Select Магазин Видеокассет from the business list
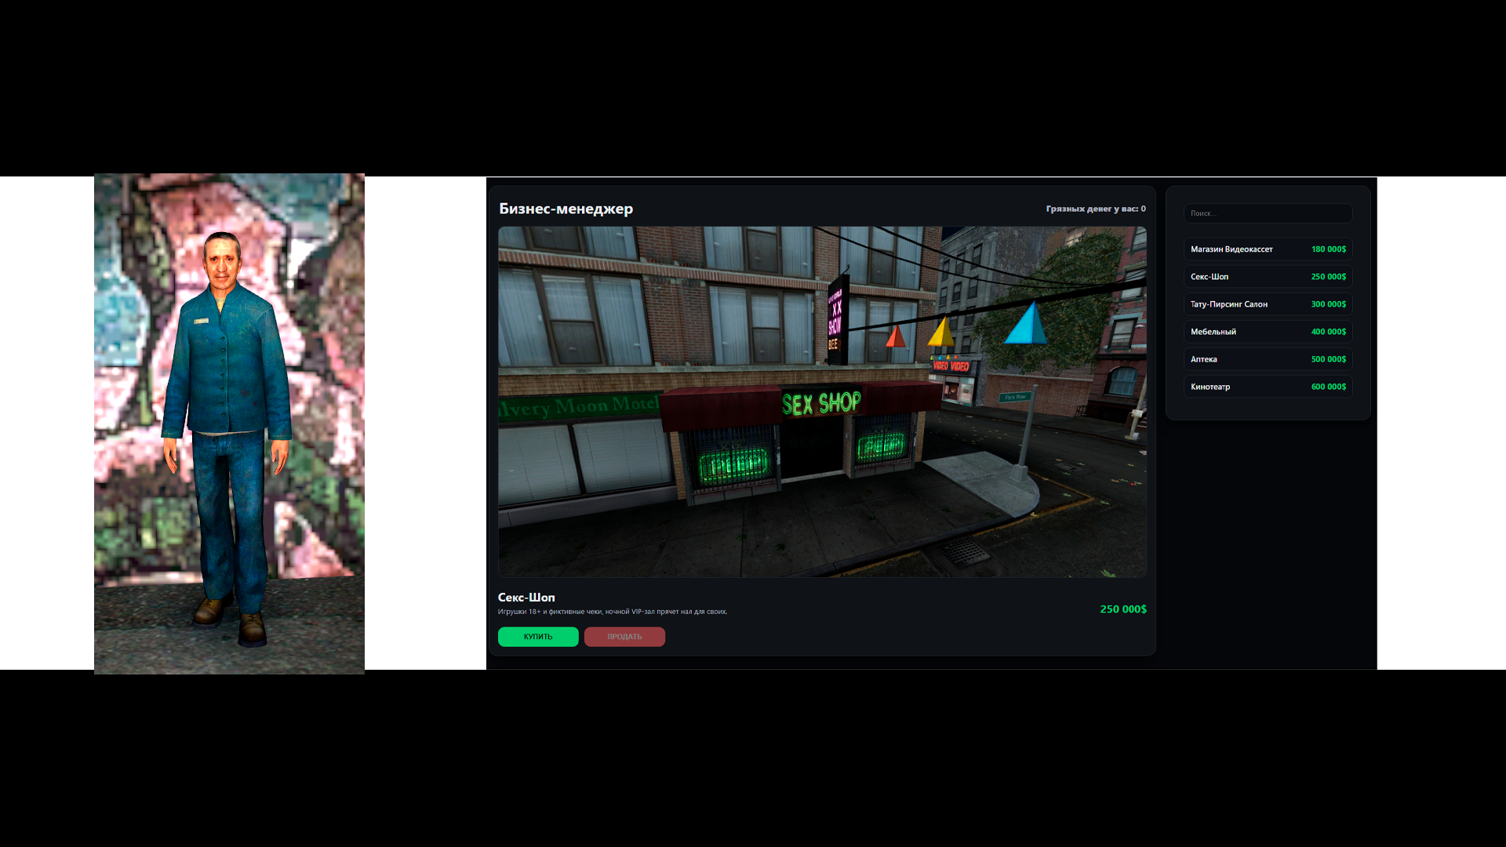Screen dimensions: 1506x847 pos(1268,249)
